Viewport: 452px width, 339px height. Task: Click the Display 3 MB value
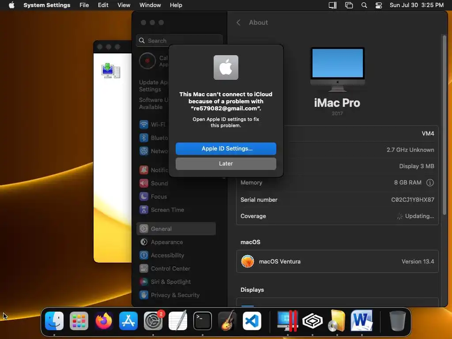417,166
